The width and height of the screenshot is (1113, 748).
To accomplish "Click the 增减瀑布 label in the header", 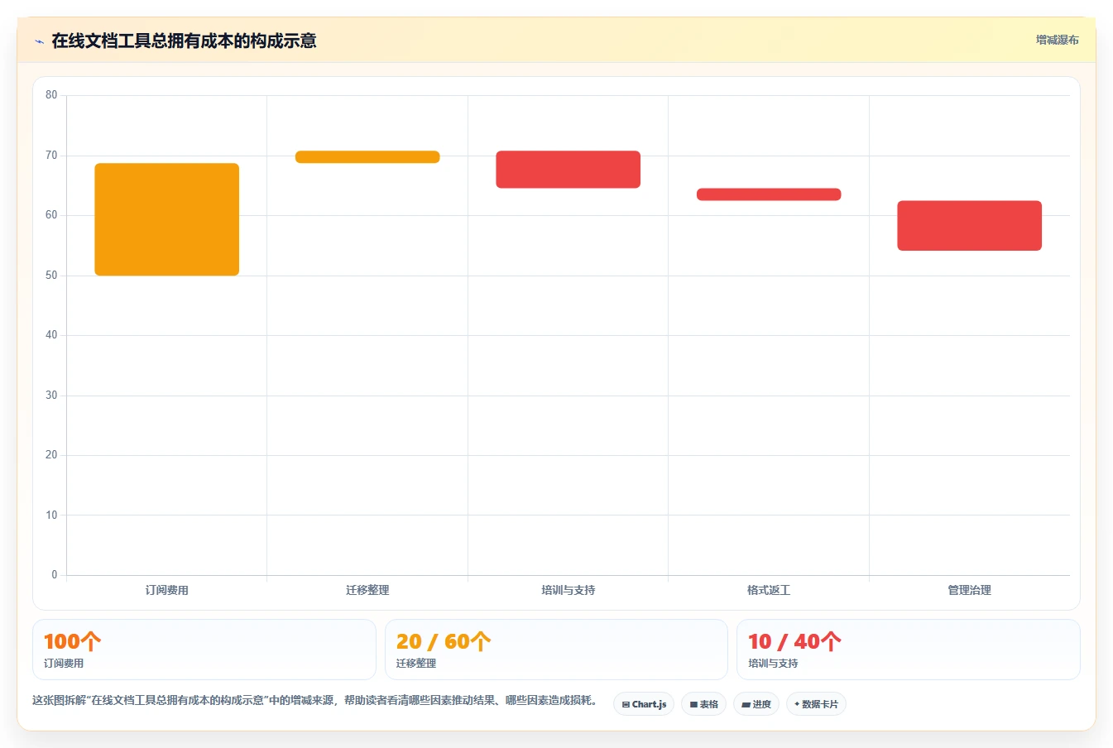I will click(1057, 40).
